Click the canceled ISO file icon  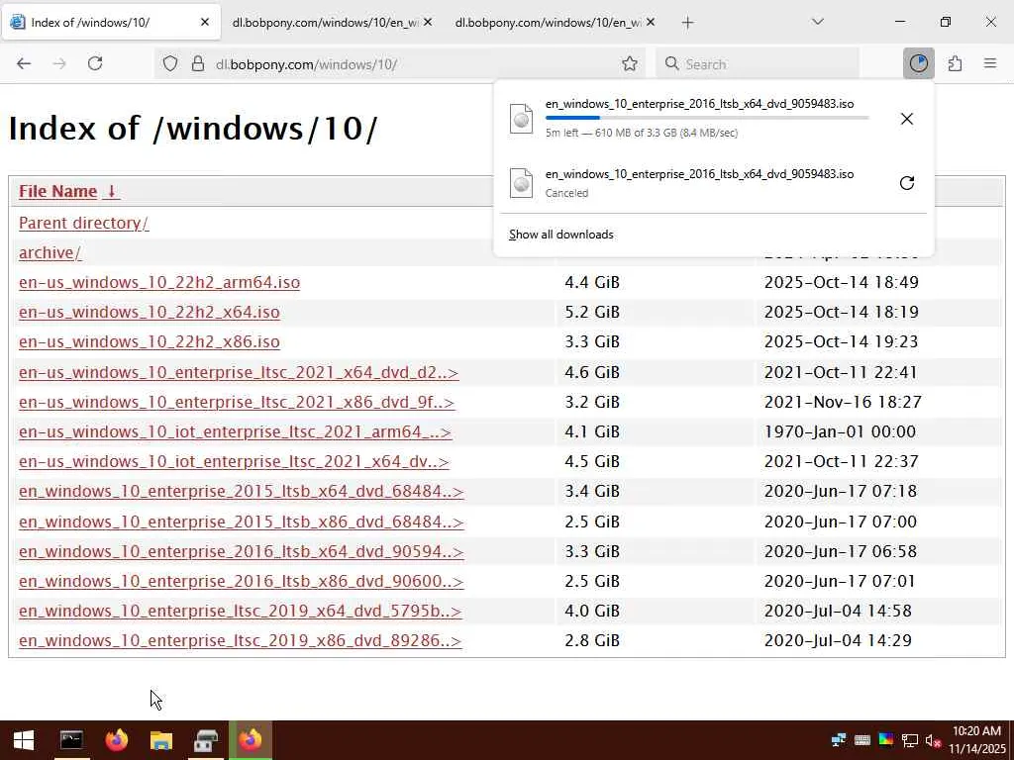[x=521, y=183]
